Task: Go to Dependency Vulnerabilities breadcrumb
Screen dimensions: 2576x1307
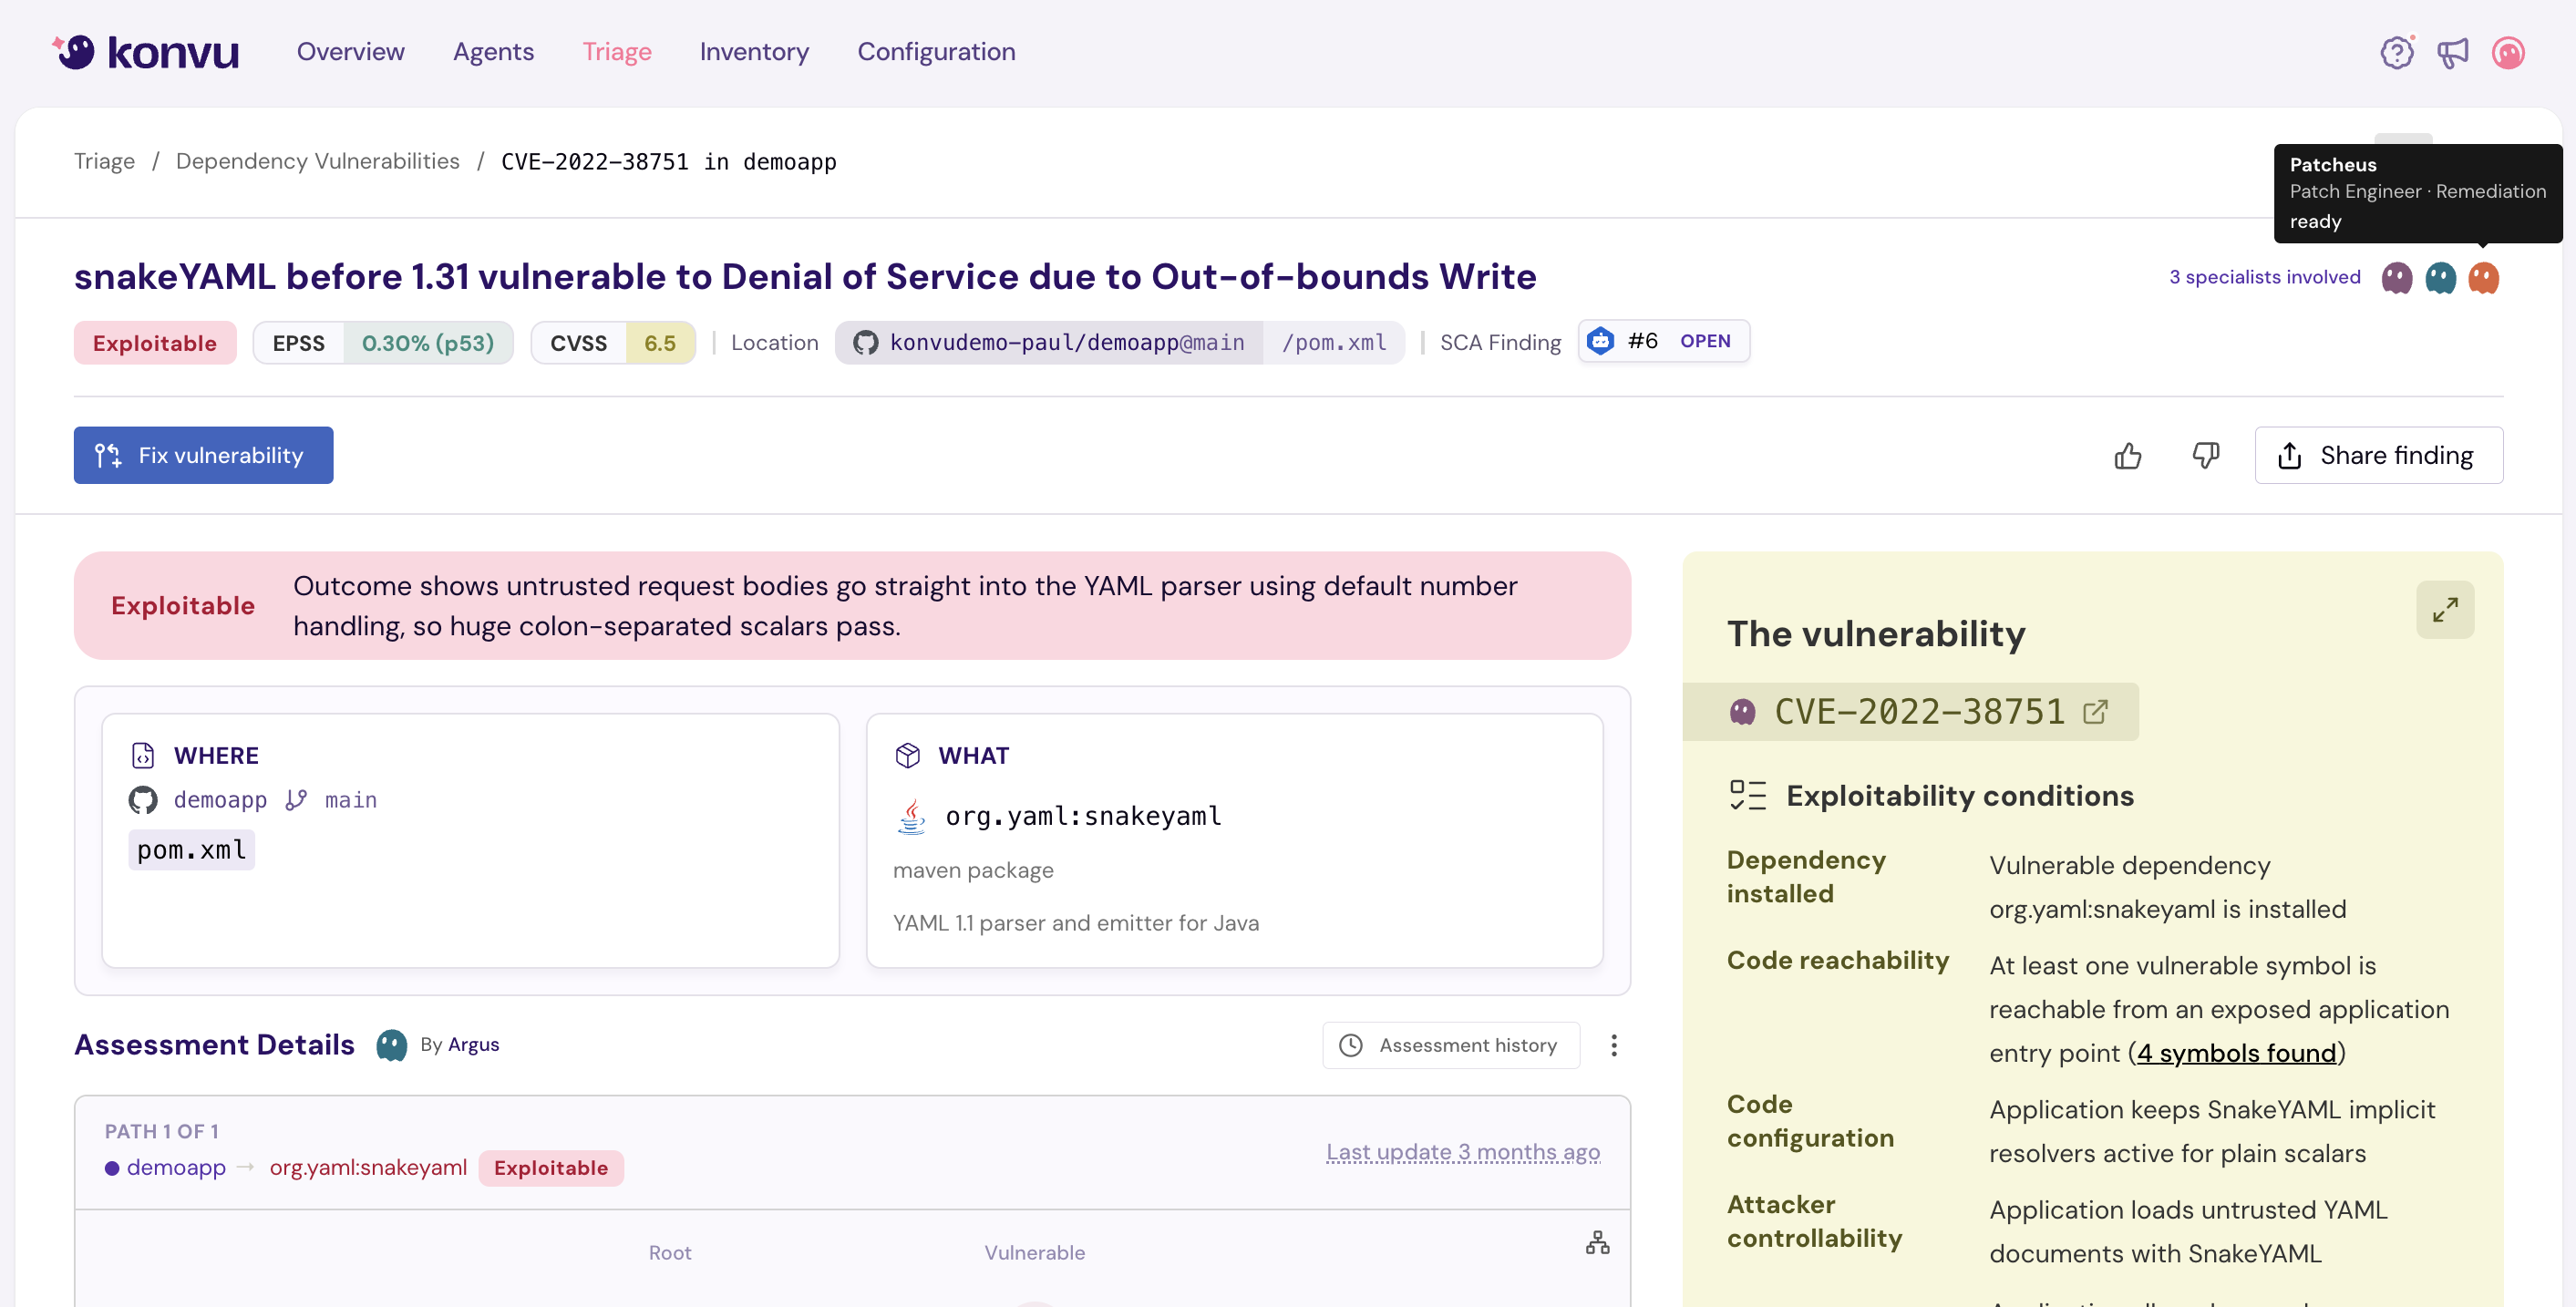Action: (317, 161)
